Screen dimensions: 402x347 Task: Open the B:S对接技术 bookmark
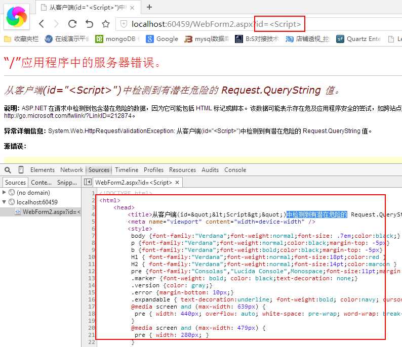257,39
